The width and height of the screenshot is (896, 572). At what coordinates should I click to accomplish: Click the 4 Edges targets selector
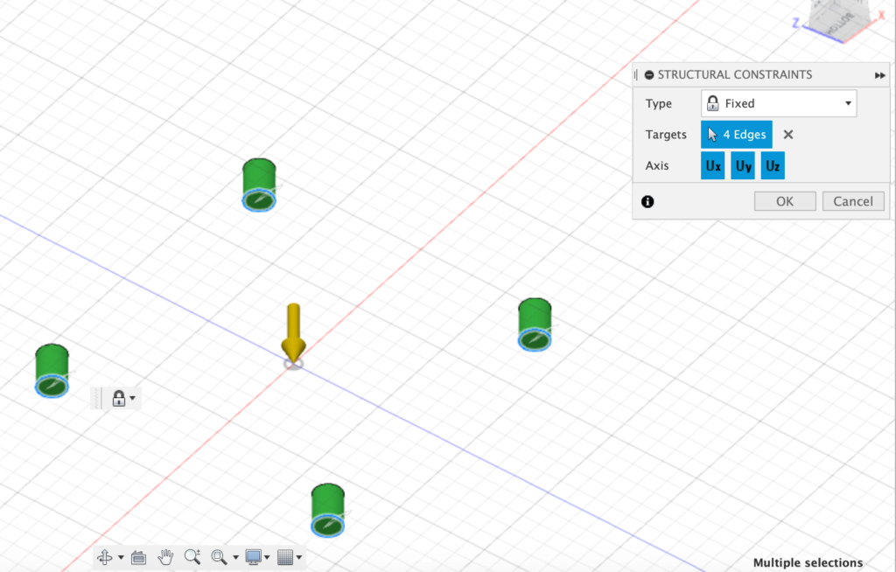click(737, 135)
